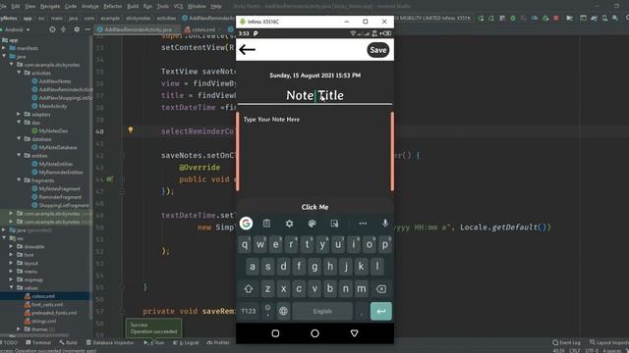
Task: Tap the globe language key
Action: [283, 311]
